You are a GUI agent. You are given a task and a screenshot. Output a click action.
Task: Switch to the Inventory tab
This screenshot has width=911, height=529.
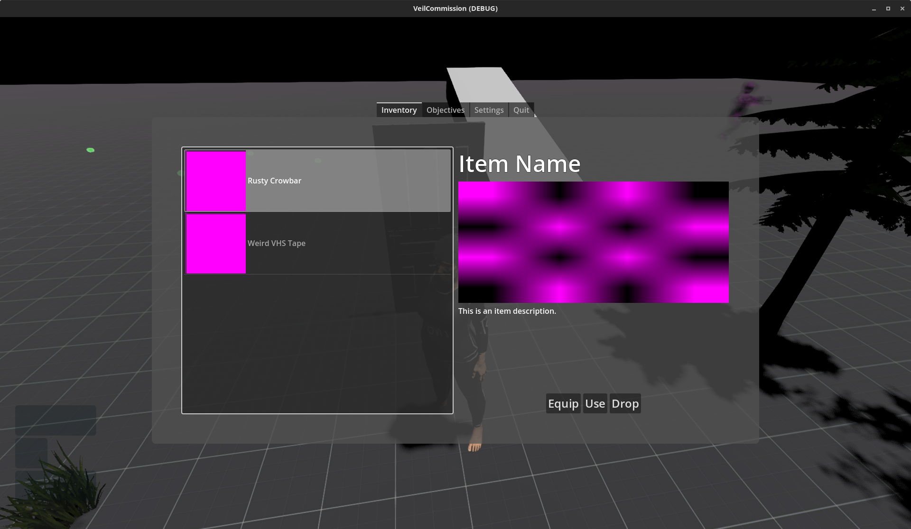click(399, 110)
